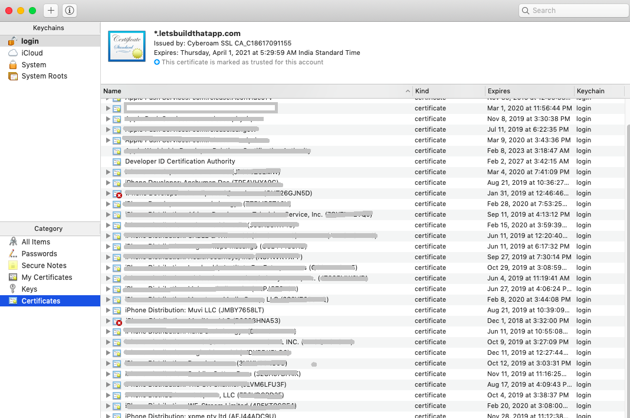The width and height of the screenshot is (630, 418).
Task: Click the plus button to add keychain item
Action: pyautogui.click(x=51, y=11)
